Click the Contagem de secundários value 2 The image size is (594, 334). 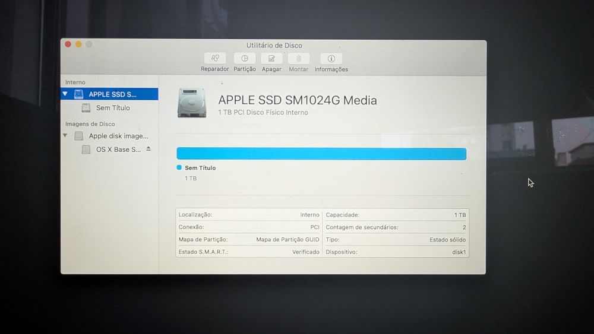click(x=464, y=227)
